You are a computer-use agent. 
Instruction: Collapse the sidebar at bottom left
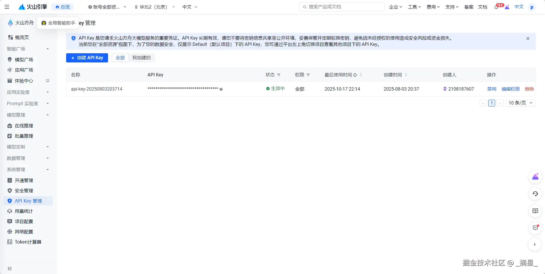click(10, 269)
